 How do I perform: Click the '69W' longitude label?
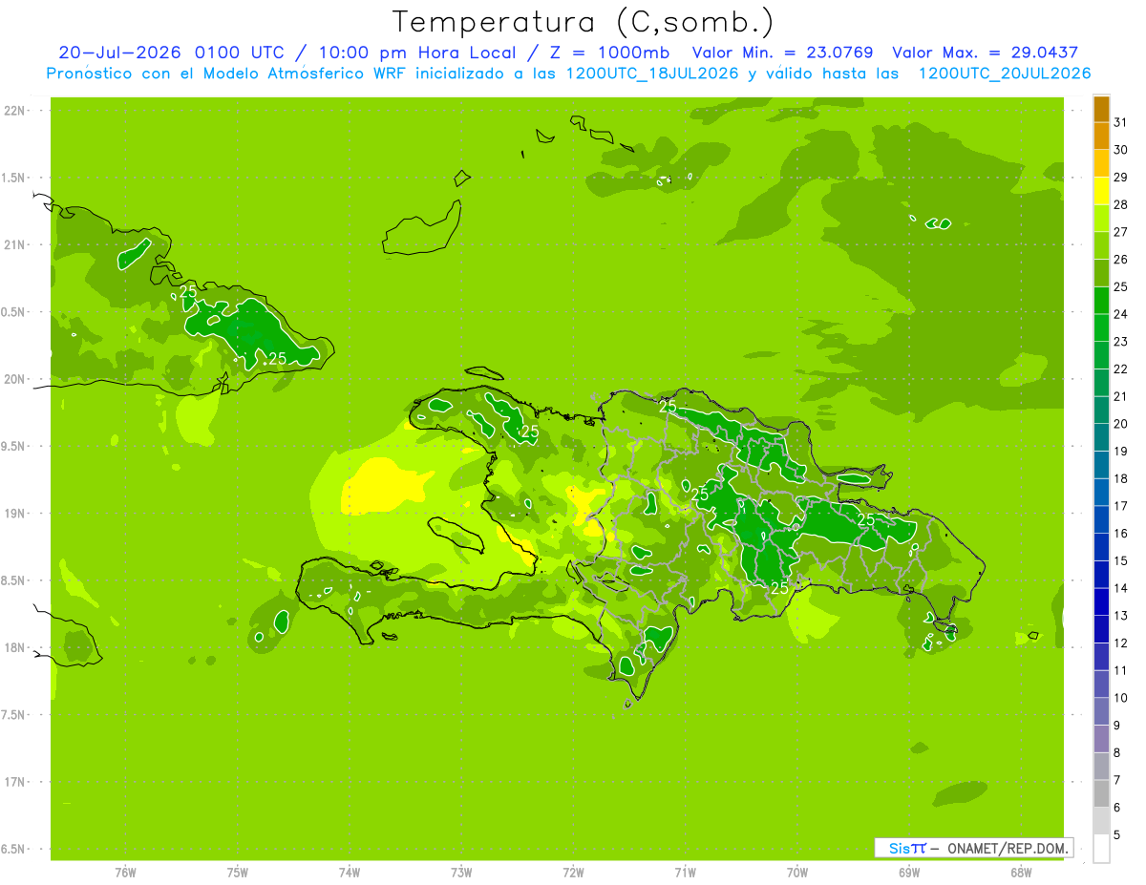pyautogui.click(x=908, y=872)
